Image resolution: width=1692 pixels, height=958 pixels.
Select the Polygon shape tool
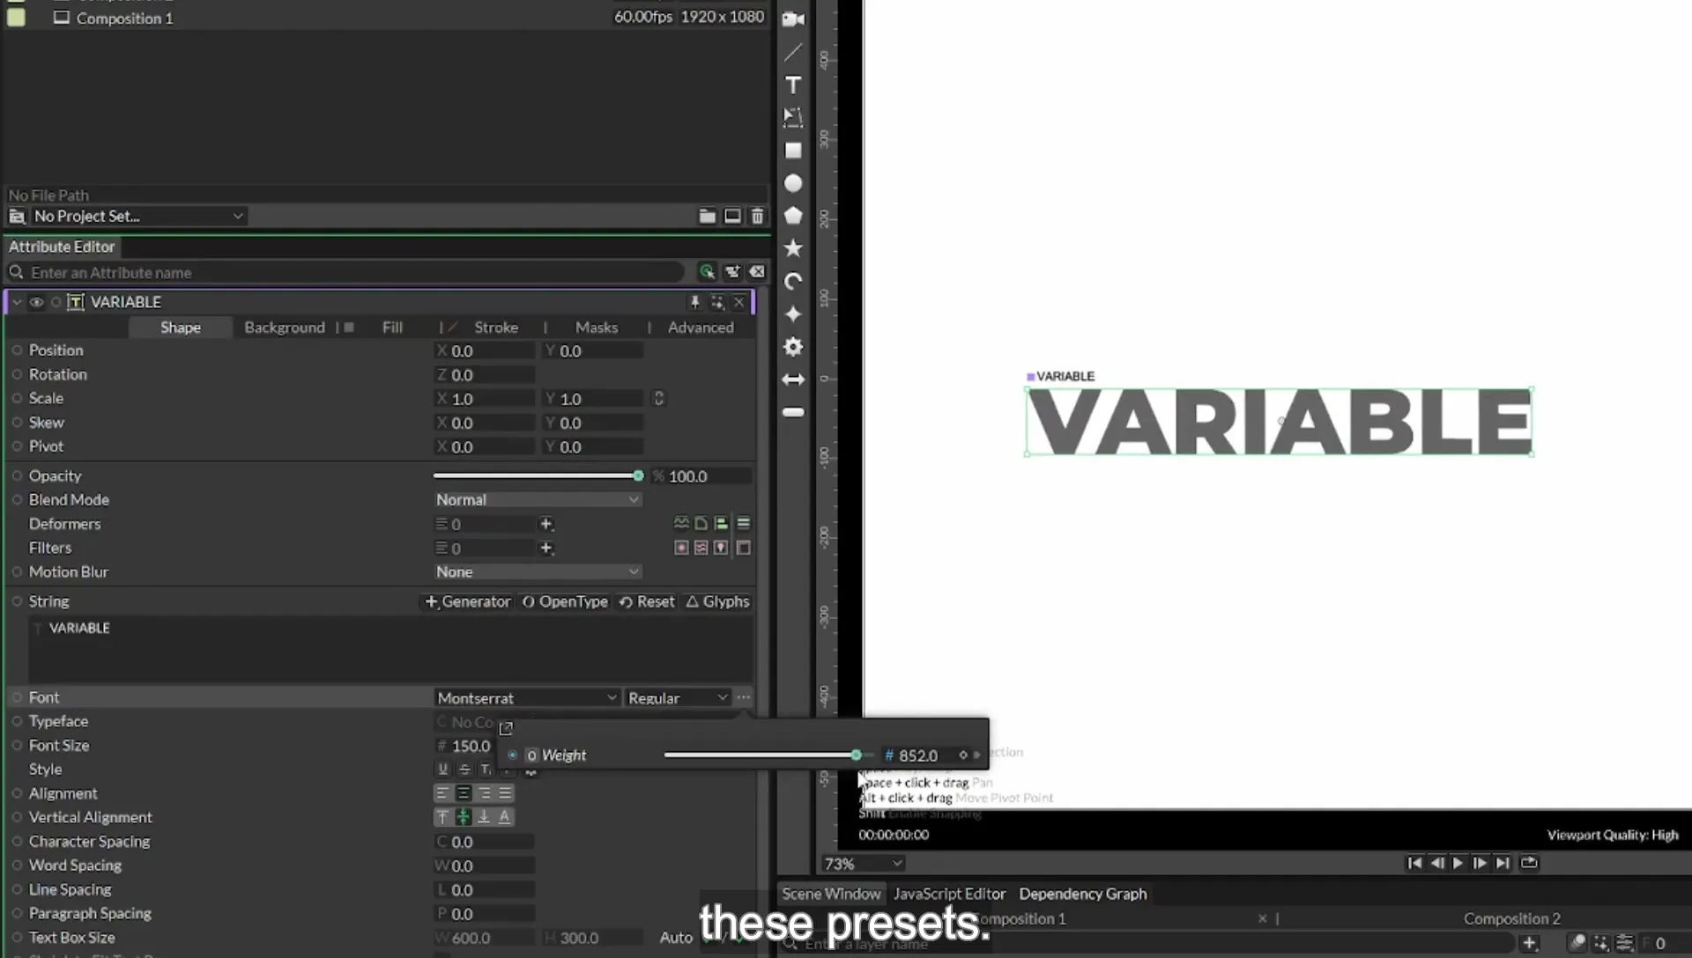point(793,216)
